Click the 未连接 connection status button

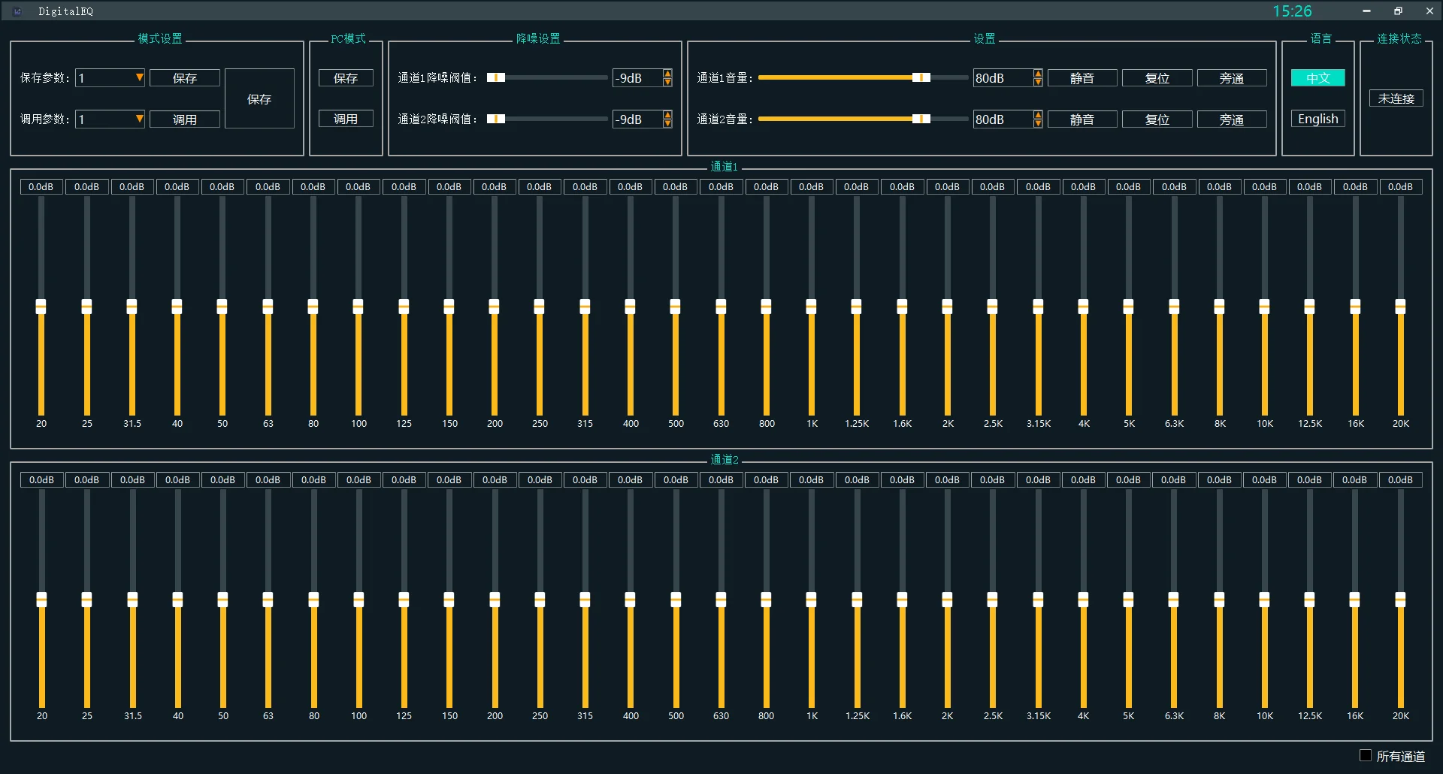point(1396,98)
